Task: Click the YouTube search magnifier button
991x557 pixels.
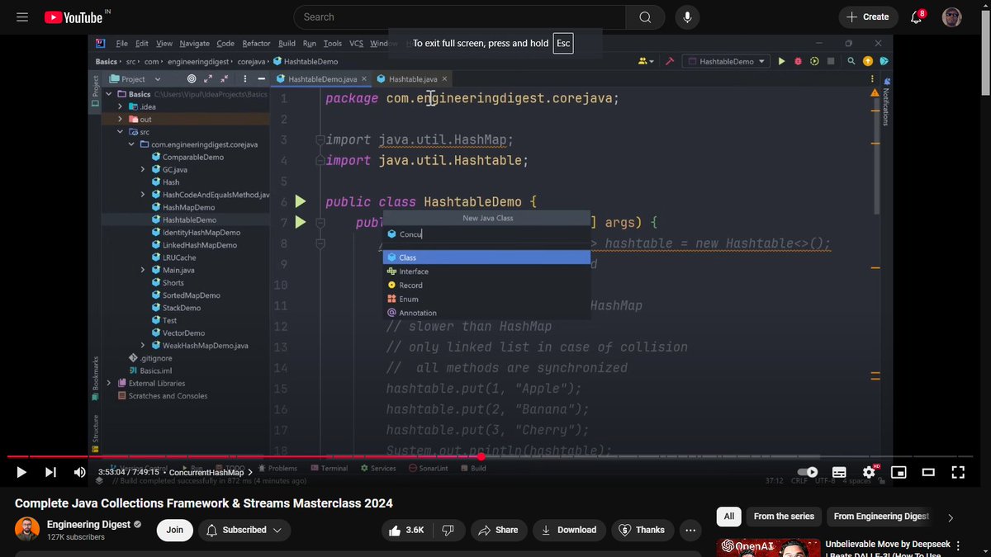Action: pyautogui.click(x=644, y=17)
